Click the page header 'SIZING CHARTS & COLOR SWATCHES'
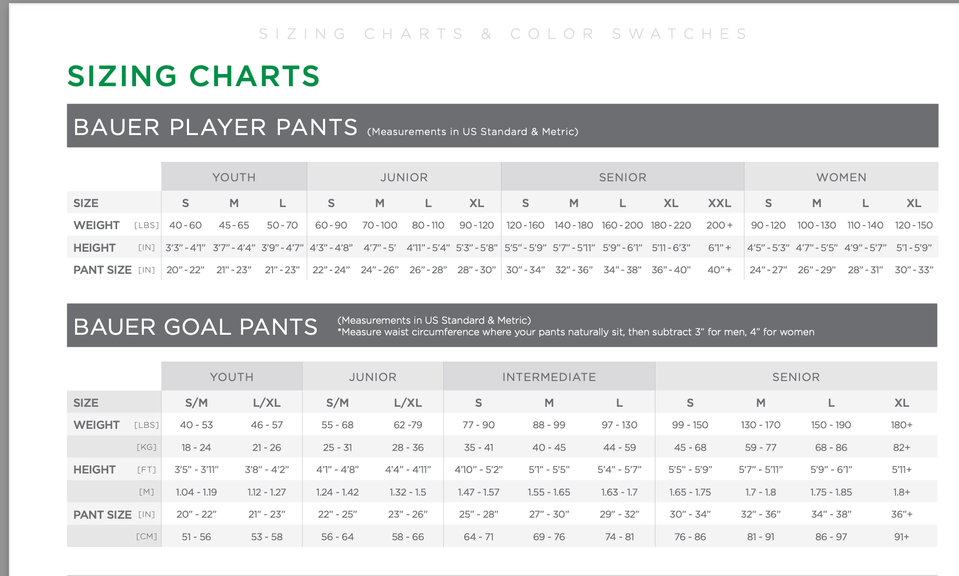Image resolution: width=959 pixels, height=576 pixels. (x=504, y=34)
